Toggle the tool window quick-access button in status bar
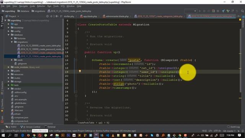Image resolution: width=245 pixels, height=138 pixels. [x=3, y=131]
